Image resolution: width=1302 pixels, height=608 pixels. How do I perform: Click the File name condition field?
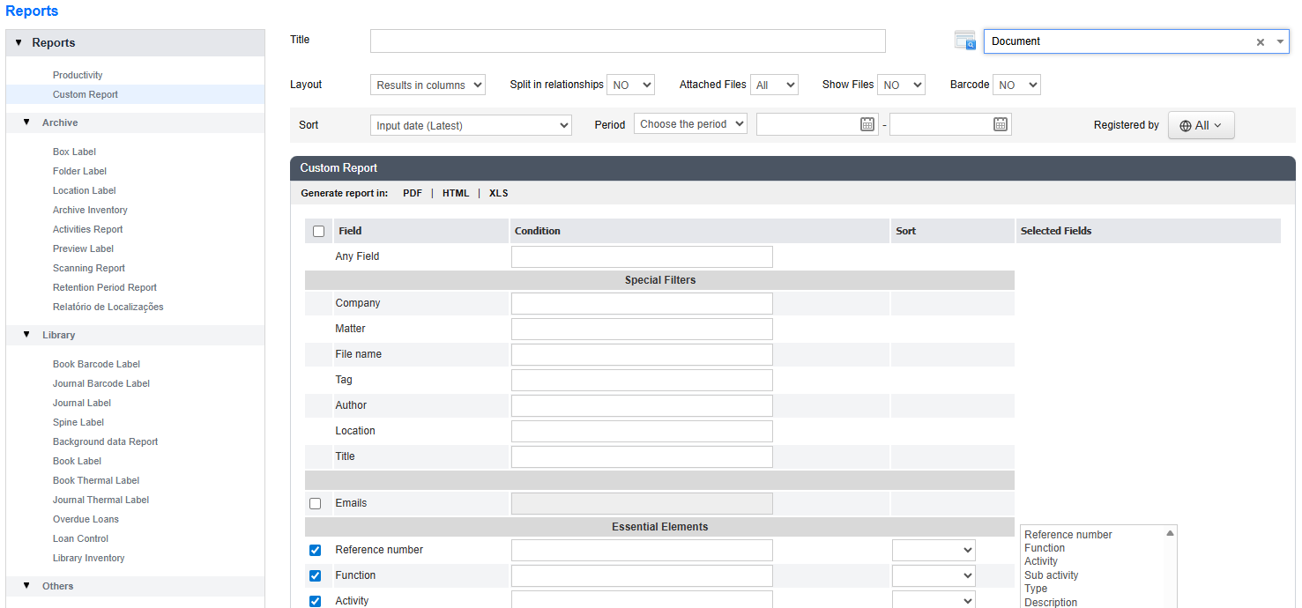pyautogui.click(x=642, y=354)
